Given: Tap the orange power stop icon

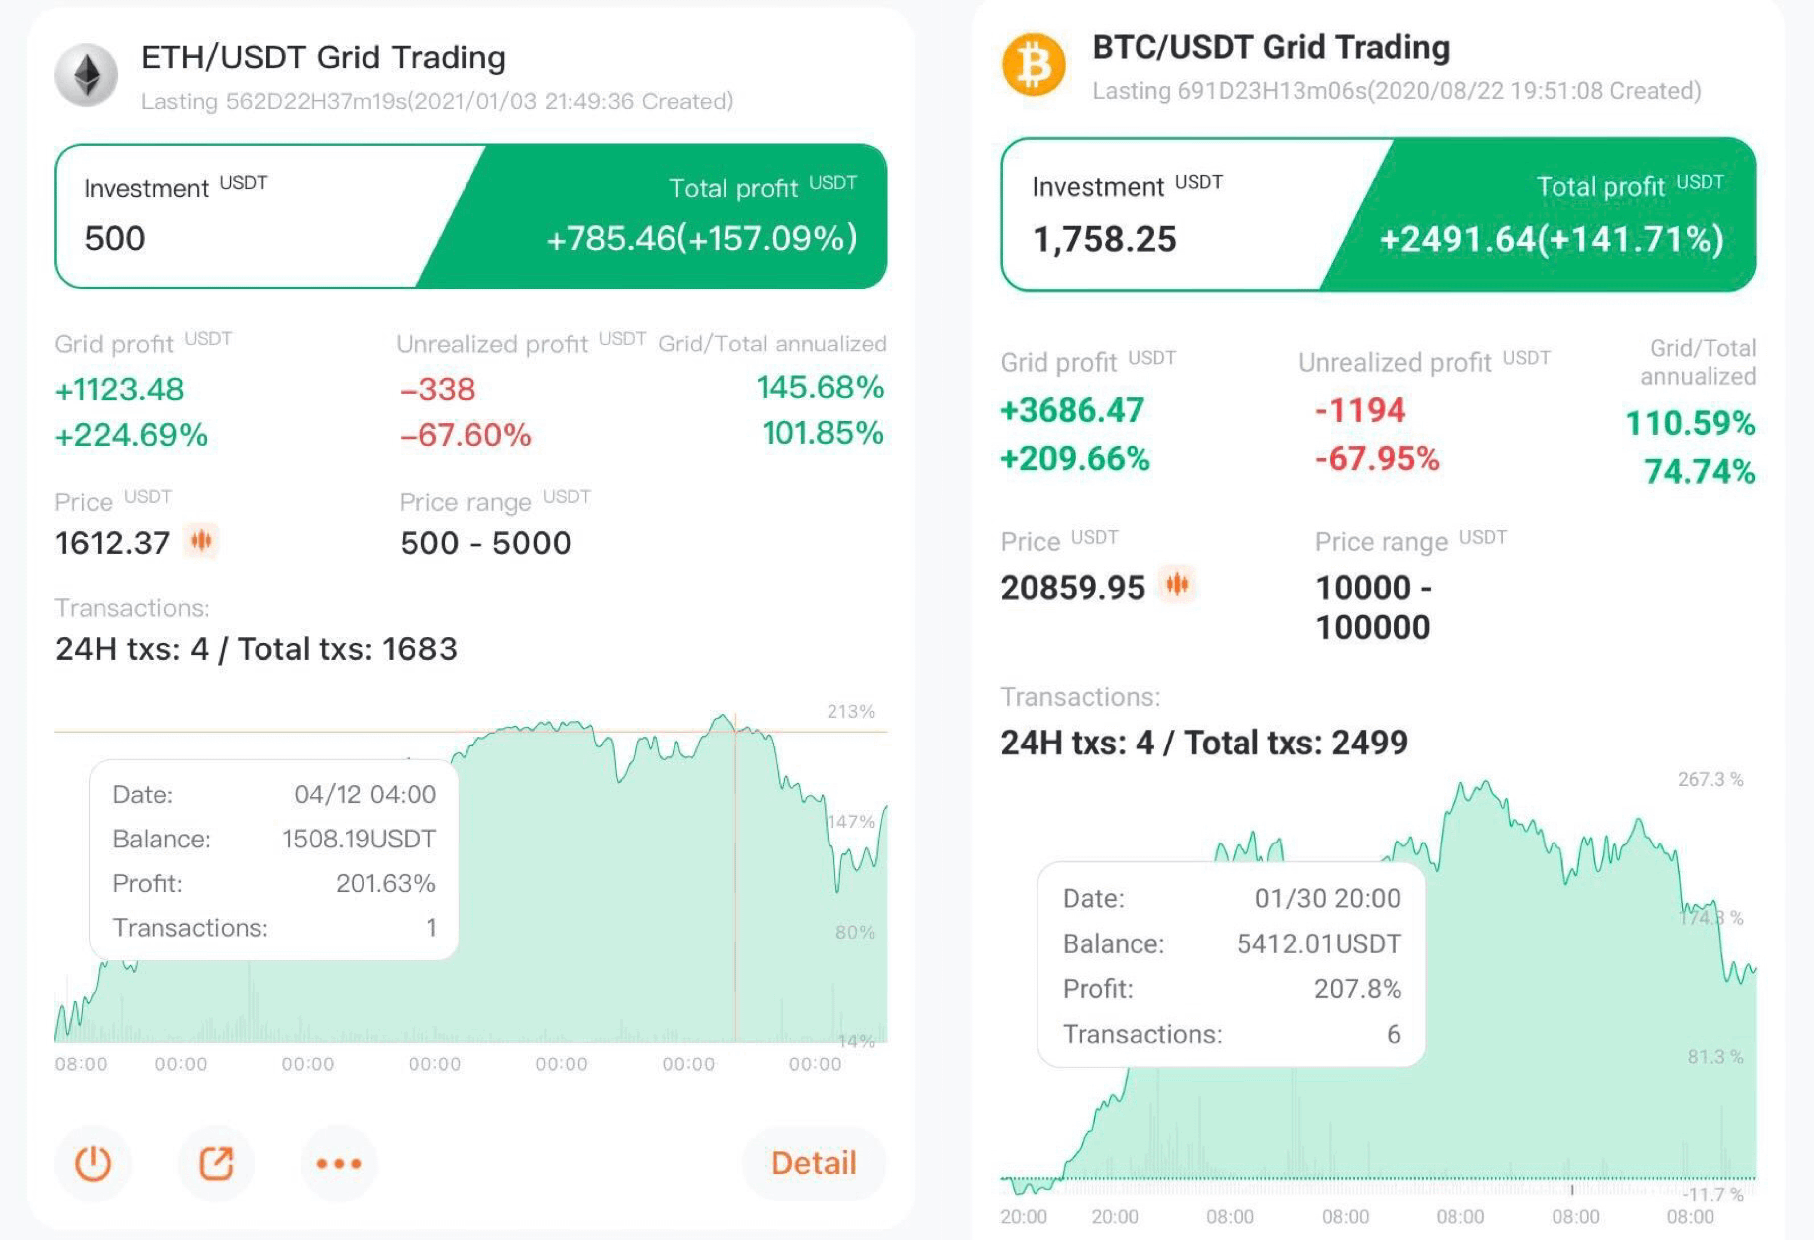Looking at the screenshot, I should point(93,1163).
